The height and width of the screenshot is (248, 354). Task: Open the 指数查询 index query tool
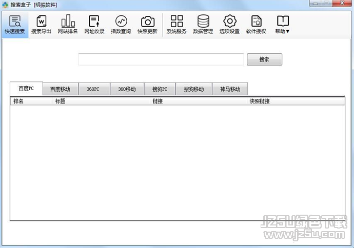point(121,25)
